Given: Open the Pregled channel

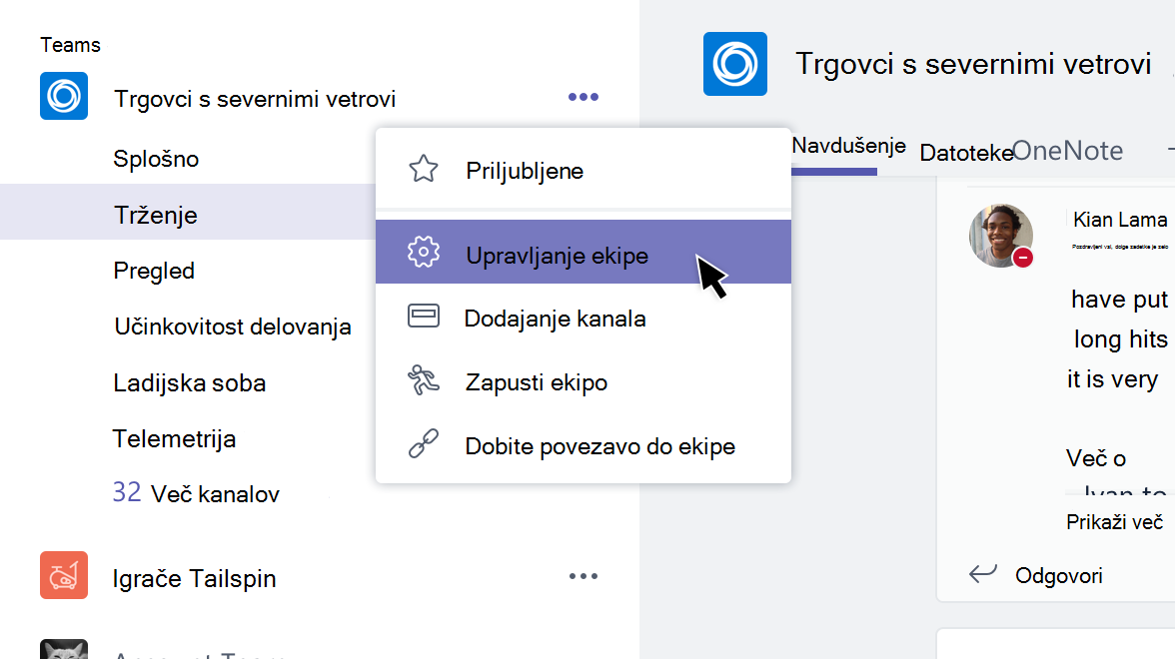Looking at the screenshot, I should [154, 271].
